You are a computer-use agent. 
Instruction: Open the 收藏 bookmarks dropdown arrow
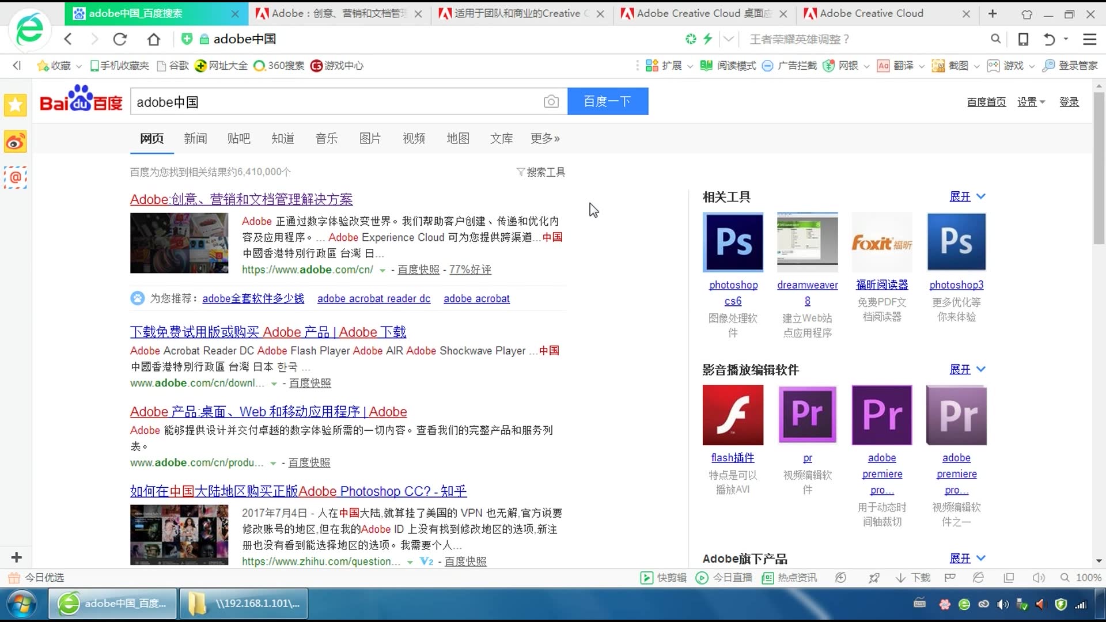click(x=79, y=66)
